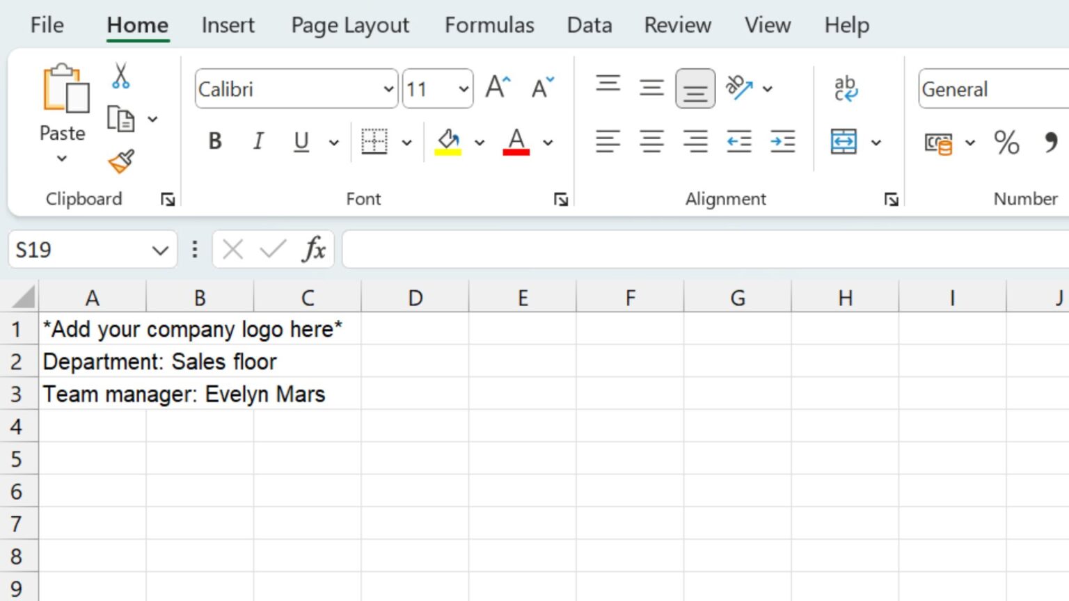The height and width of the screenshot is (601, 1069).
Task: Increase the font size
Action: pyautogui.click(x=498, y=86)
